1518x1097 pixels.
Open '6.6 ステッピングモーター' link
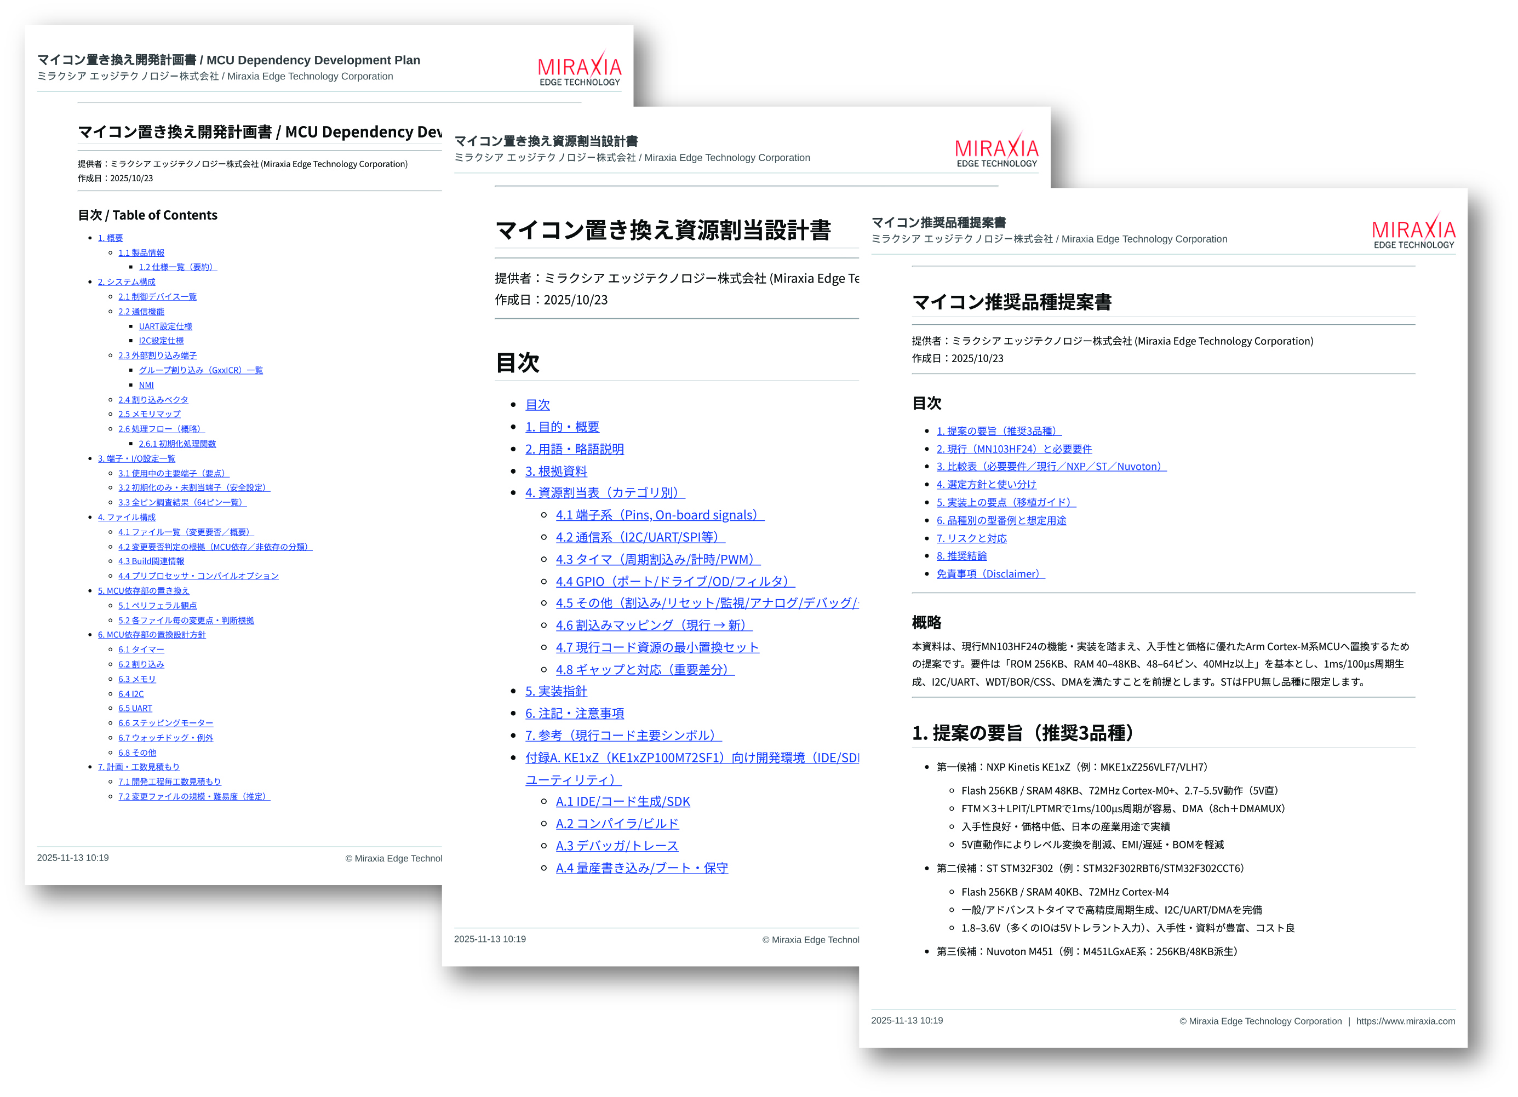click(165, 723)
